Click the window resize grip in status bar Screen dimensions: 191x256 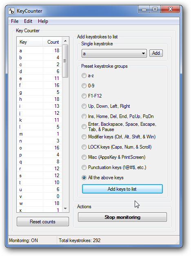coord(178,242)
